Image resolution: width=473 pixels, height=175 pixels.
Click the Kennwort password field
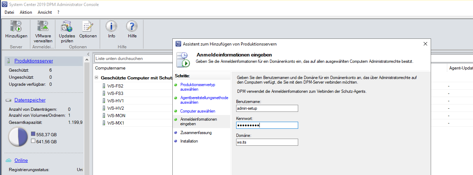pos(267,125)
